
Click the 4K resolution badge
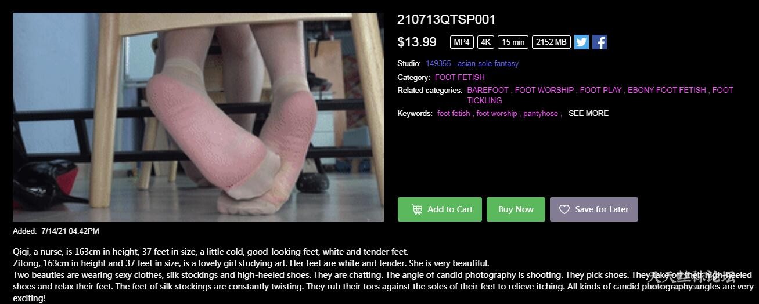(x=485, y=42)
